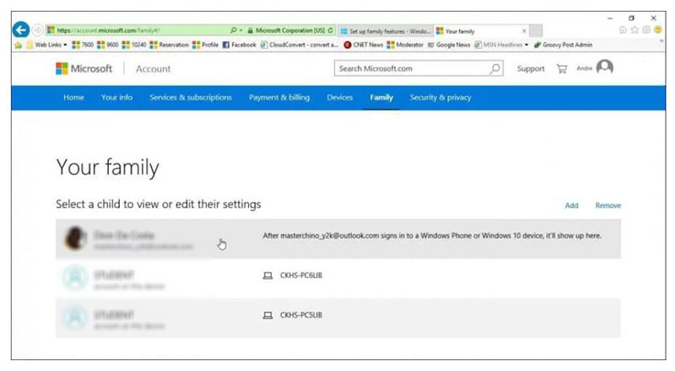Click the Microsoft logo
This screenshot has width=675, height=371.
coord(84,68)
